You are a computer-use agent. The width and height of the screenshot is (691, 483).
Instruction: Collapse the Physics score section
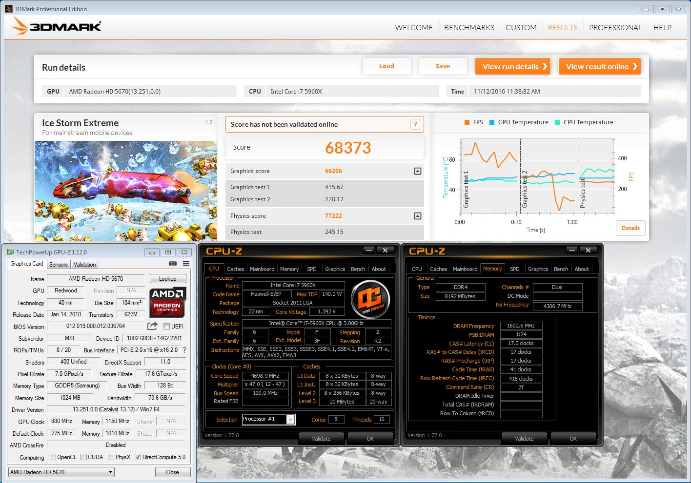point(417,216)
